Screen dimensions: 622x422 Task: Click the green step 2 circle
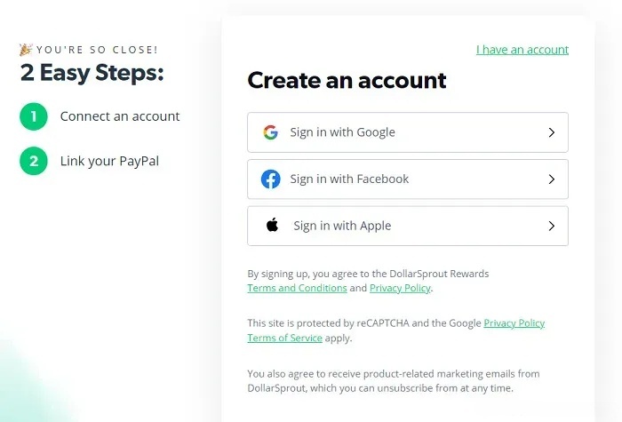click(x=33, y=161)
